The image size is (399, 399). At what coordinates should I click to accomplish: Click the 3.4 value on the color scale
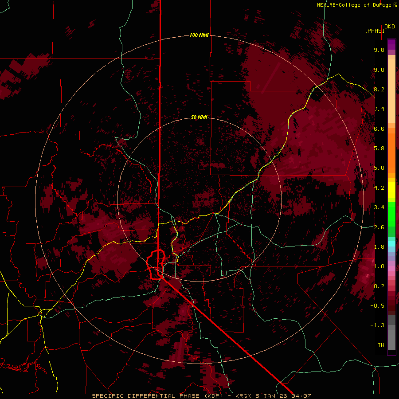[x=379, y=207]
